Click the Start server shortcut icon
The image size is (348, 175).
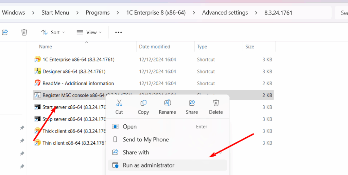[37, 107]
